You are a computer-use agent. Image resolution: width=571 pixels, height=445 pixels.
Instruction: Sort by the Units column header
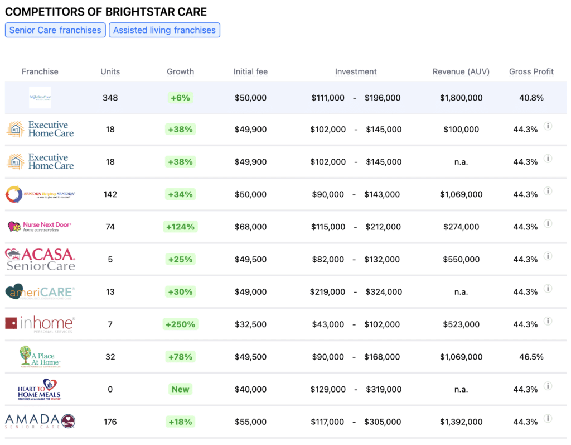point(110,71)
